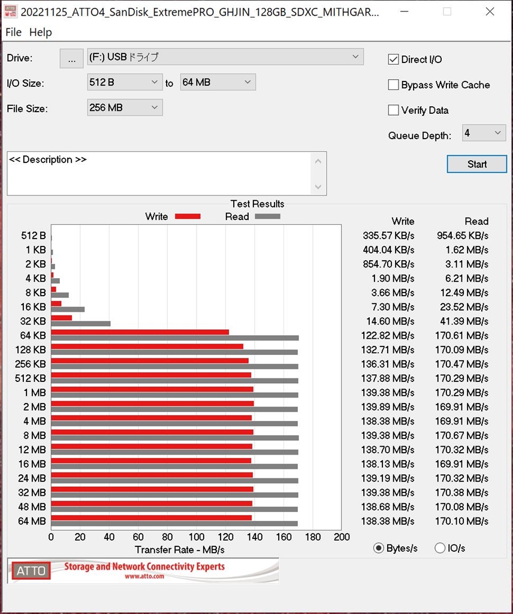Click into the Description text box
513x614 pixels.
158,173
